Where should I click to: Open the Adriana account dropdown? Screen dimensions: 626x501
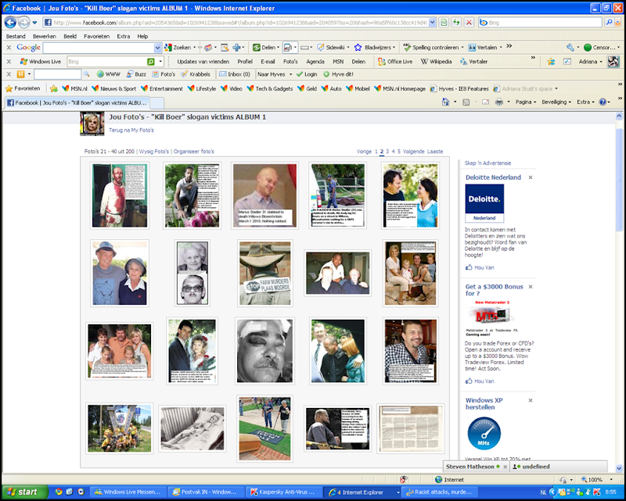pyautogui.click(x=591, y=62)
